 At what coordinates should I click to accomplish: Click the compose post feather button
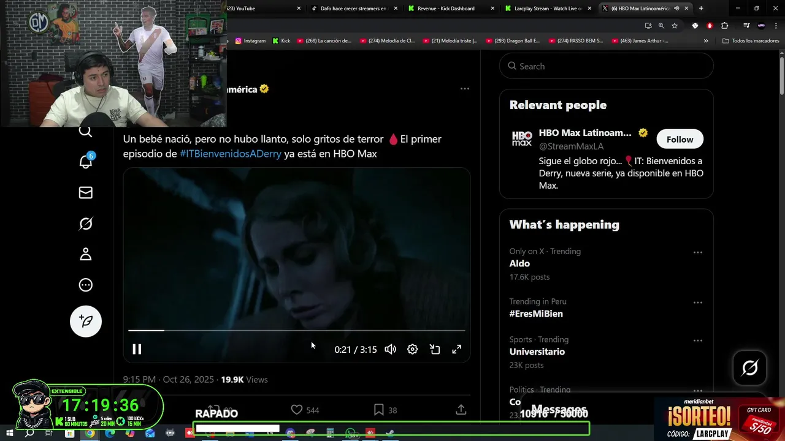tap(86, 321)
